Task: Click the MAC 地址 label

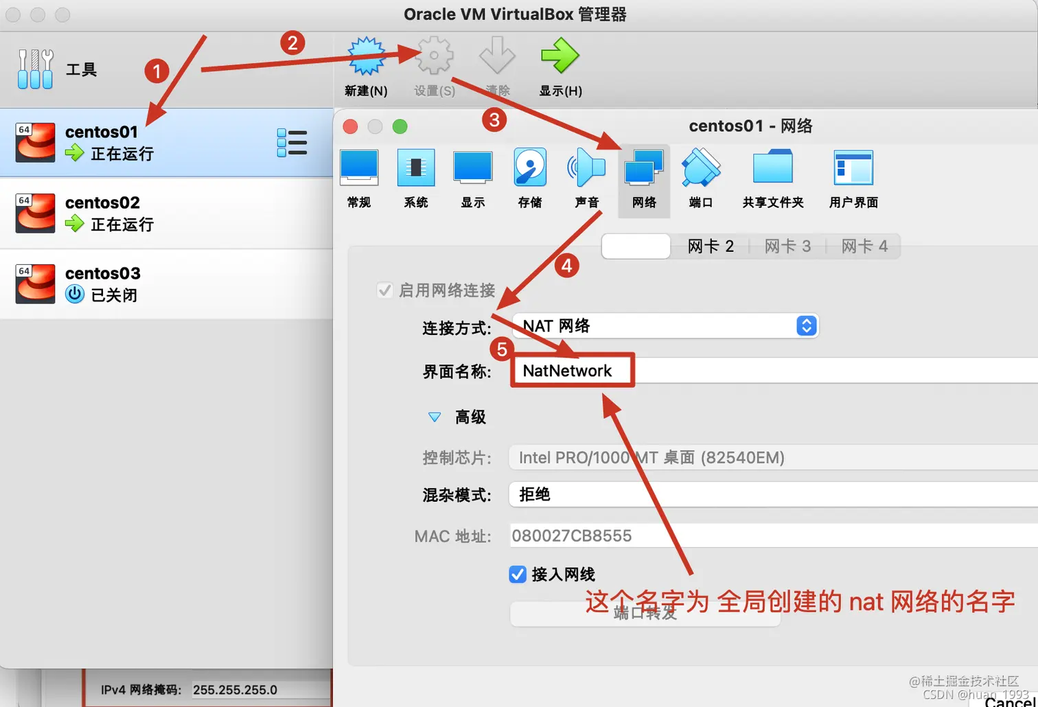Action: point(453,536)
